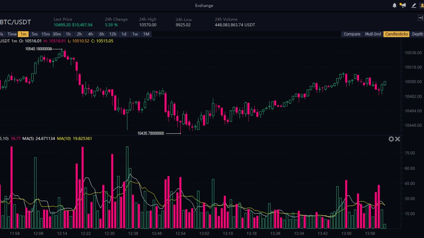Screen dimensions: 424x238
Task: Open the user account profile icon
Action: [x=422, y=6]
